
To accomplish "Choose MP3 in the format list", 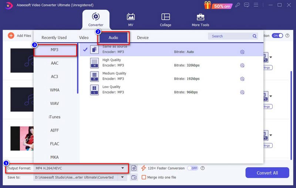I will coord(55,50).
